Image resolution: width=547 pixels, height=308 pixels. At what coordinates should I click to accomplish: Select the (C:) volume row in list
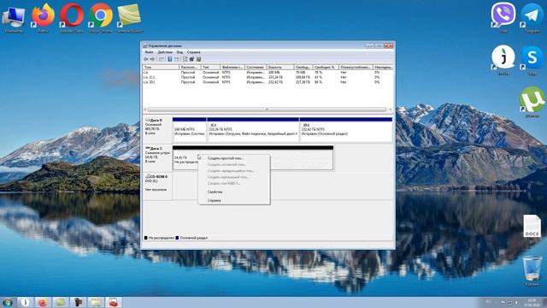(x=268, y=77)
